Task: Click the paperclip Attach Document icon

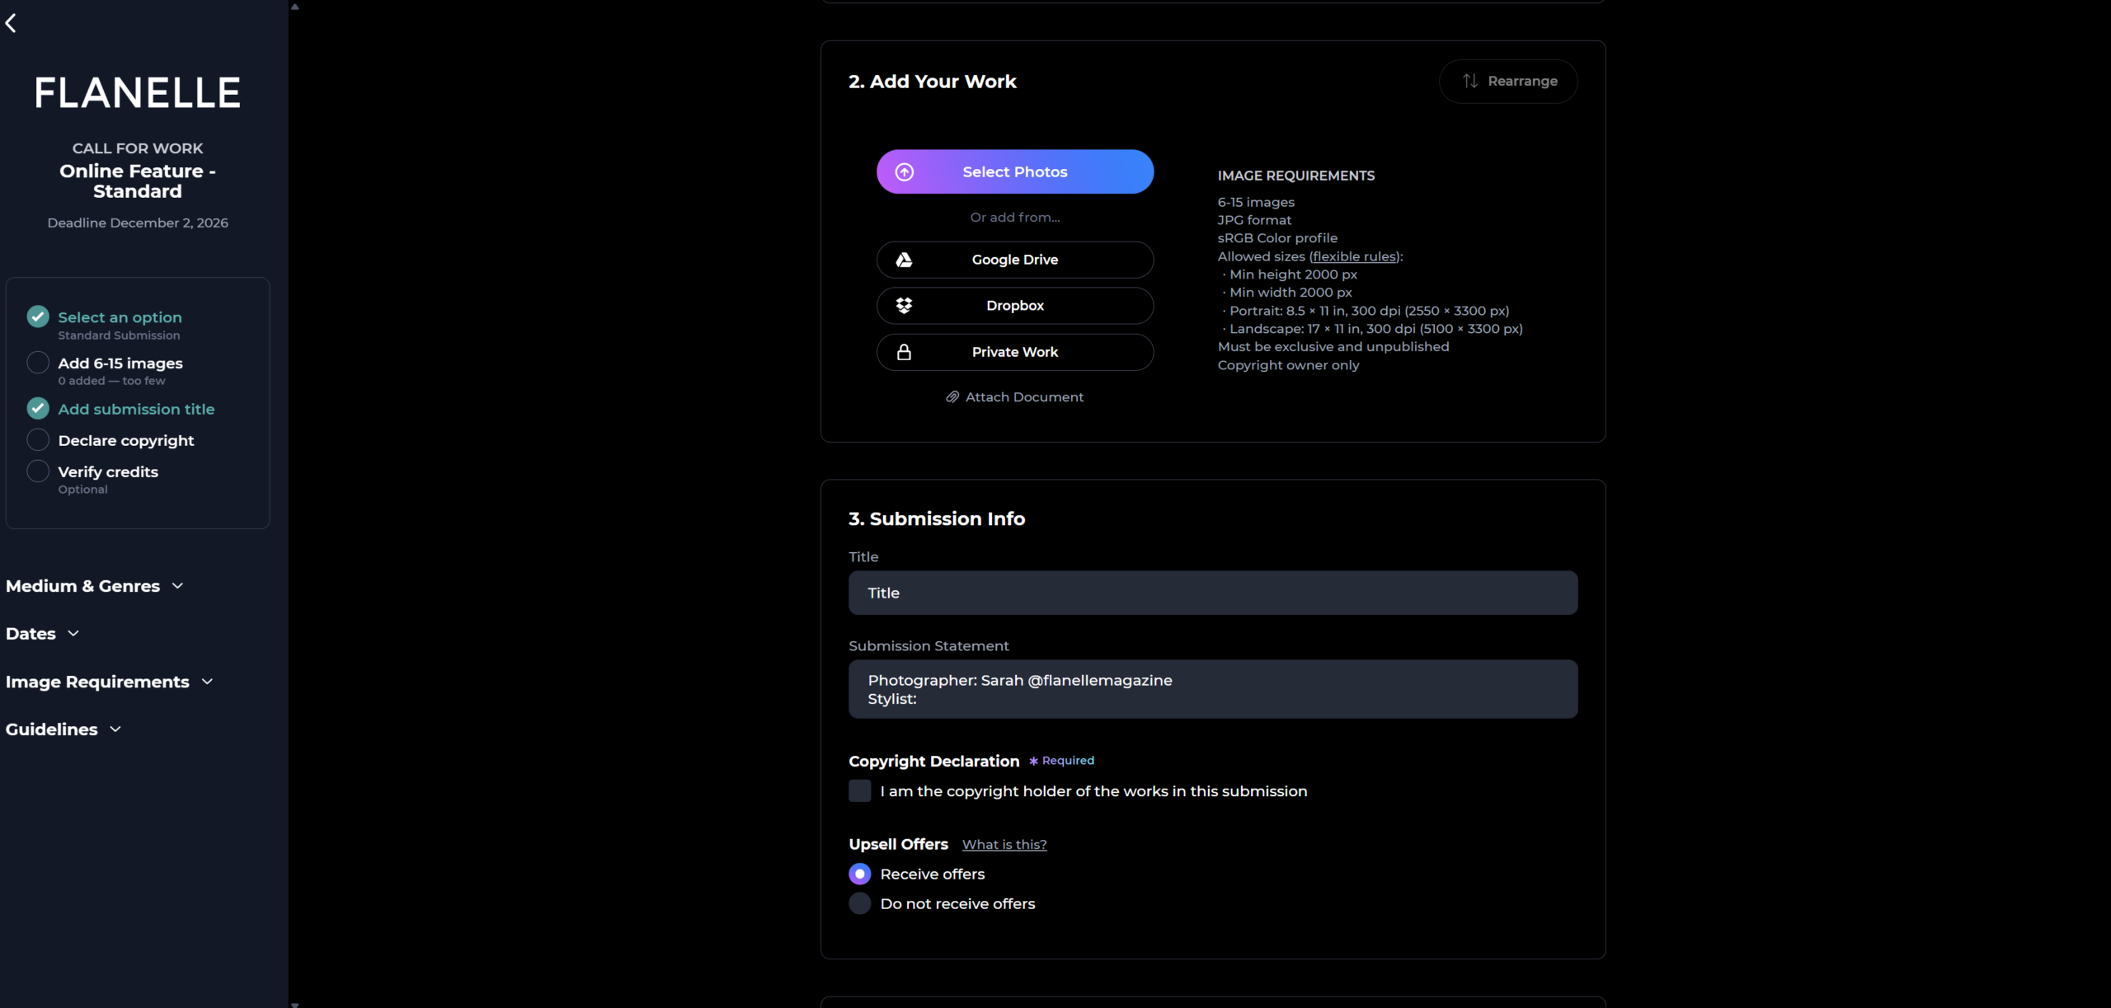Action: coord(952,397)
